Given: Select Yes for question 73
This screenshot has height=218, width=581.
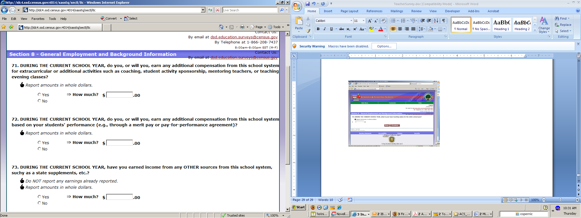Looking at the screenshot, I should pyautogui.click(x=39, y=196).
